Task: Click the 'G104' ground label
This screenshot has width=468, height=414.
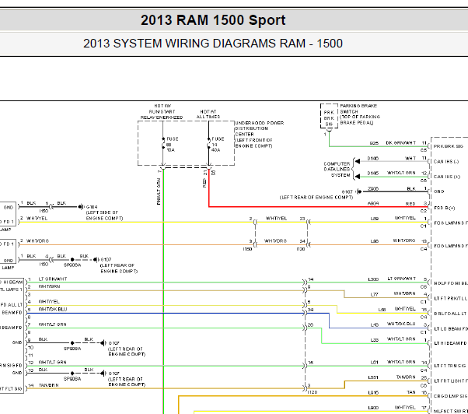Action: tap(92, 207)
